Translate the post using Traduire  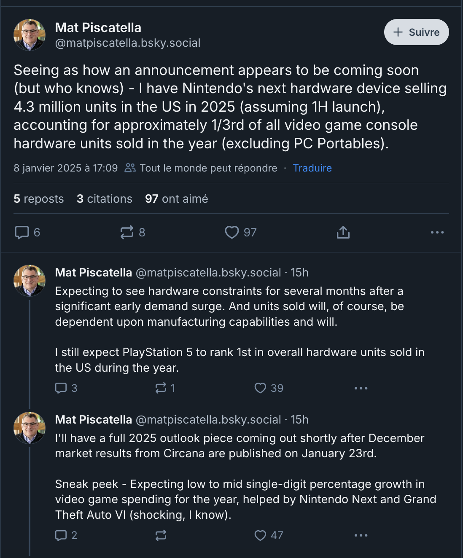312,168
